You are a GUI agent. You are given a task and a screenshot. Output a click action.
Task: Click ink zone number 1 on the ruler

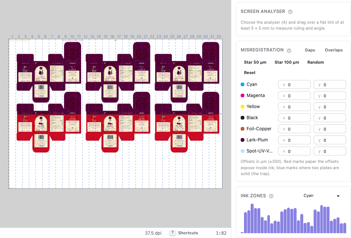tap(12, 37)
